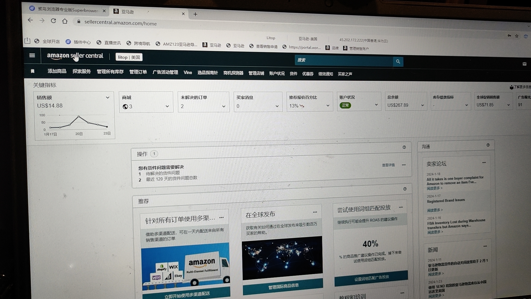The image size is (531, 299).
Task: Expand the 总余额 dropdown
Action: (422, 105)
